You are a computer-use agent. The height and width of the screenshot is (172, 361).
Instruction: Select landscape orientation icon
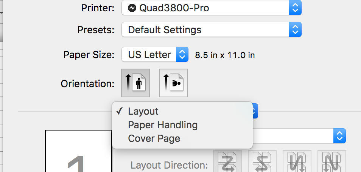click(x=173, y=83)
